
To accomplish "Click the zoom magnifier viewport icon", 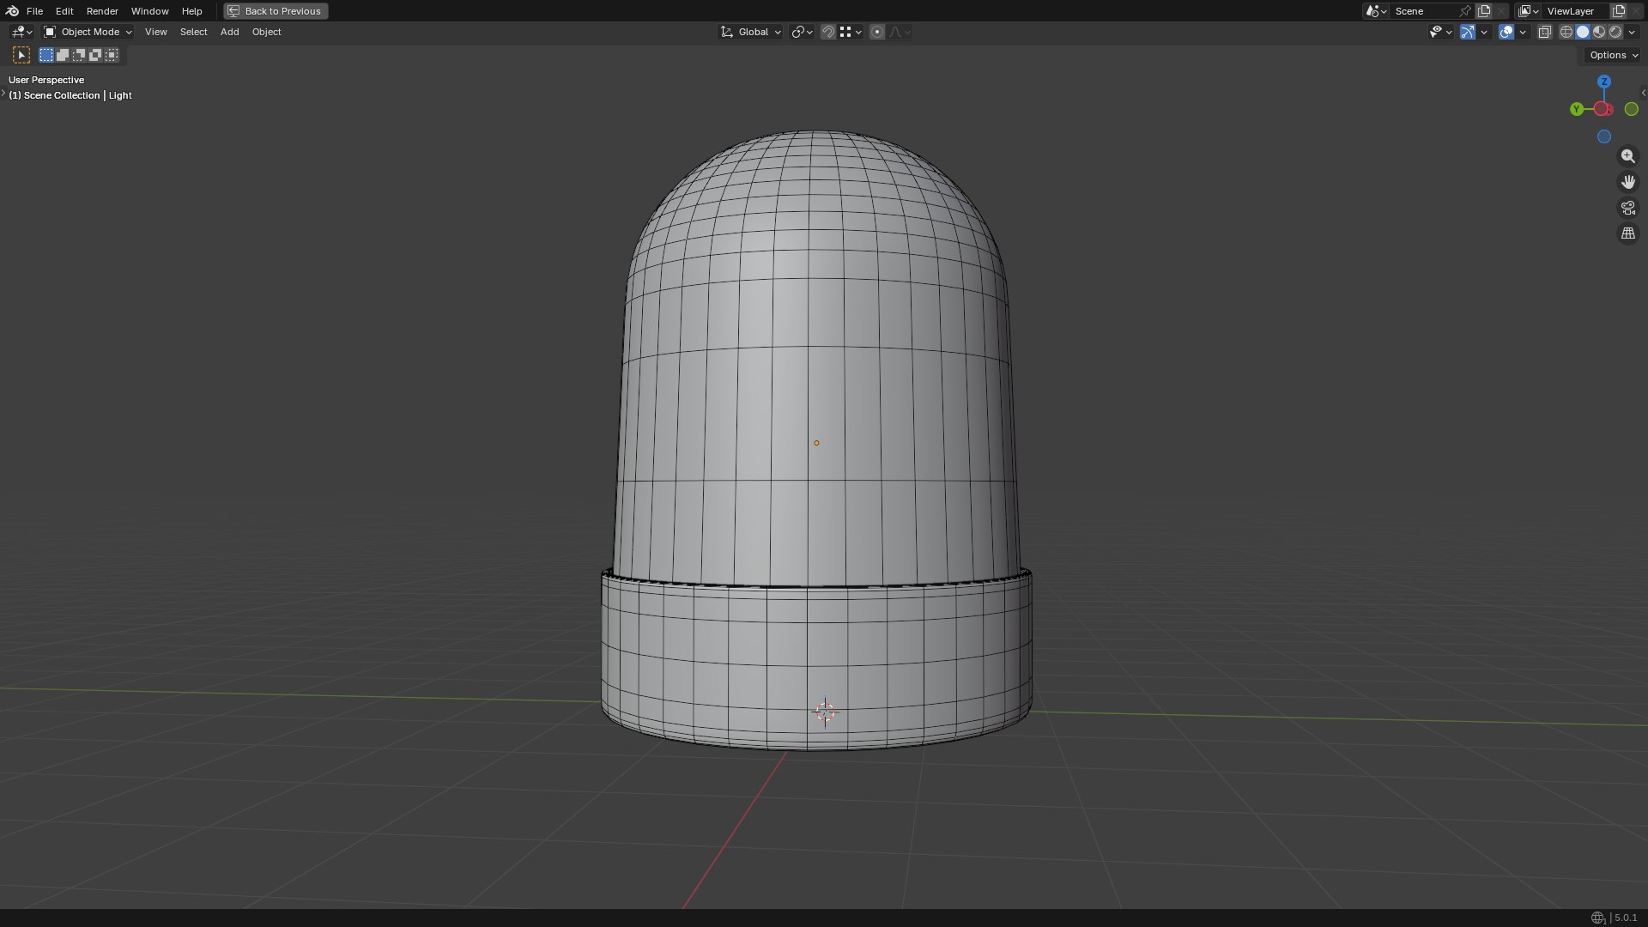I will coord(1627,156).
